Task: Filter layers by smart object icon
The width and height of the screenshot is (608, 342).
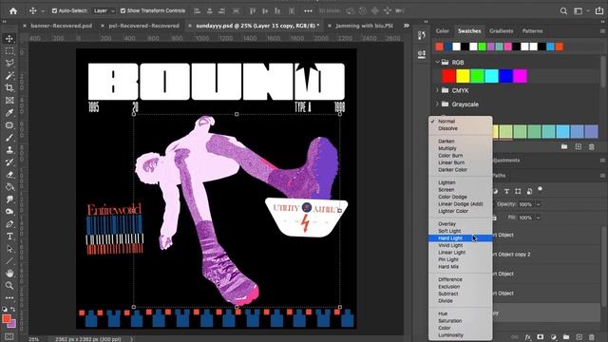Action: [529, 191]
